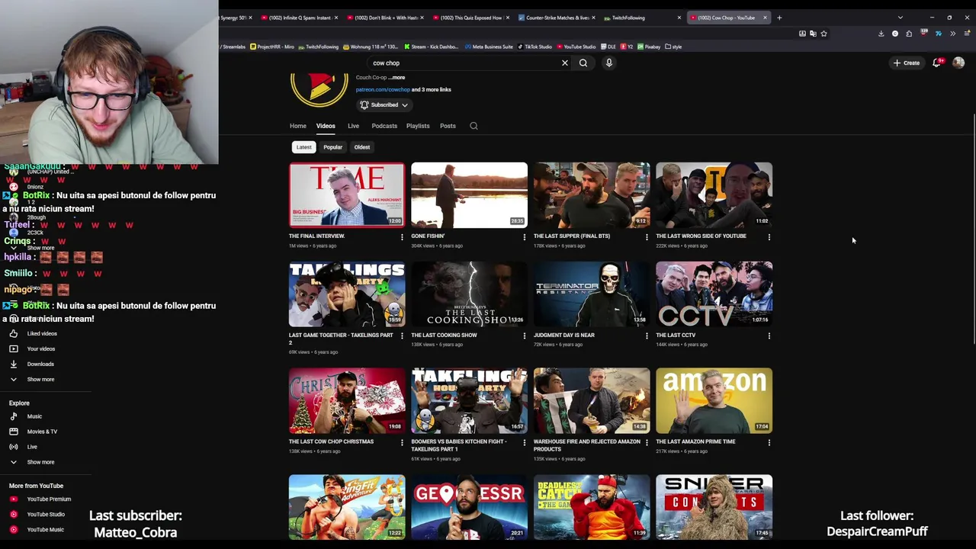Open options menu for THE LAST SUPPER
This screenshot has height=549, width=976.
coord(647,237)
